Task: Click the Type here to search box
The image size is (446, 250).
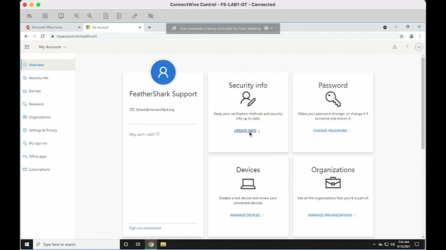Action: pos(77,244)
